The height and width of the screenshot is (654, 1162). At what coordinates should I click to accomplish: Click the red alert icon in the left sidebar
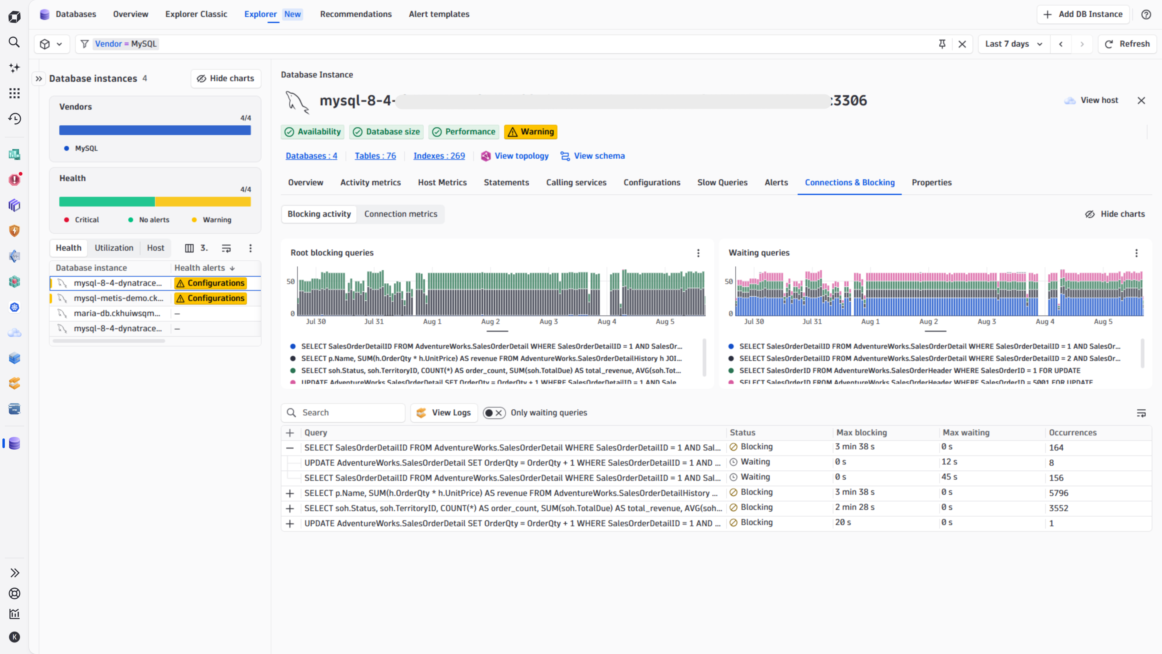[x=15, y=180]
